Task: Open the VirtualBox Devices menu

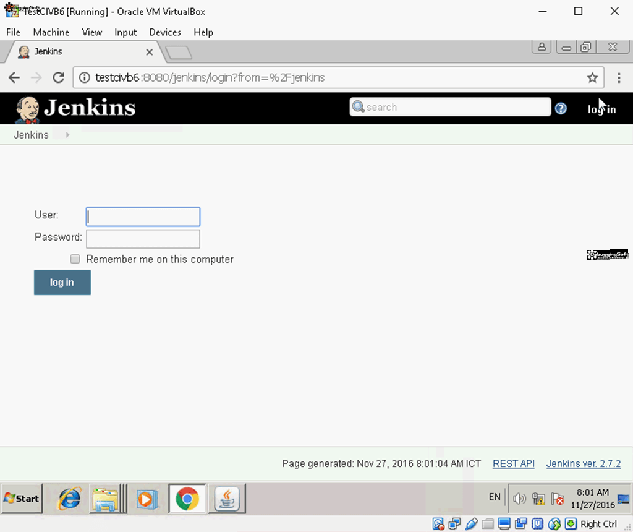Action: point(165,32)
